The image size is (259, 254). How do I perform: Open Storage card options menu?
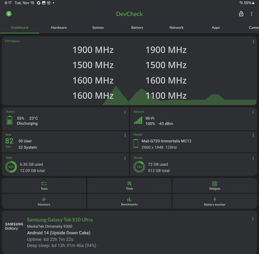pos(253,158)
